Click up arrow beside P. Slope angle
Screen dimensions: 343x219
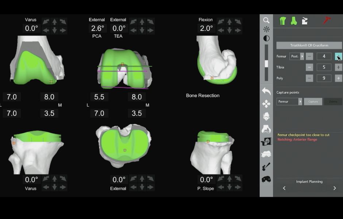[x=230, y=179]
